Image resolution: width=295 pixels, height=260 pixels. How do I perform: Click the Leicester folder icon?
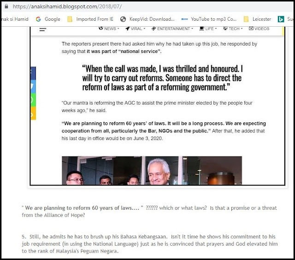click(246, 19)
